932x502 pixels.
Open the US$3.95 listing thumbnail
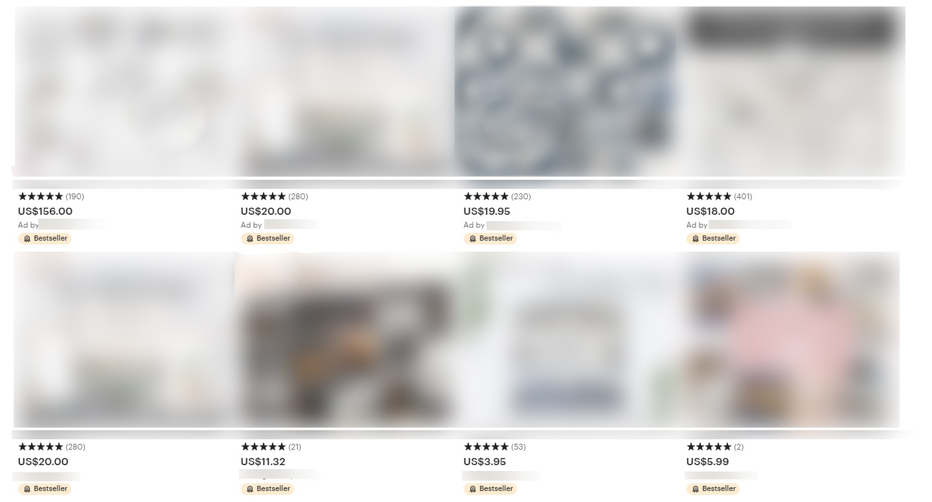(x=570, y=340)
